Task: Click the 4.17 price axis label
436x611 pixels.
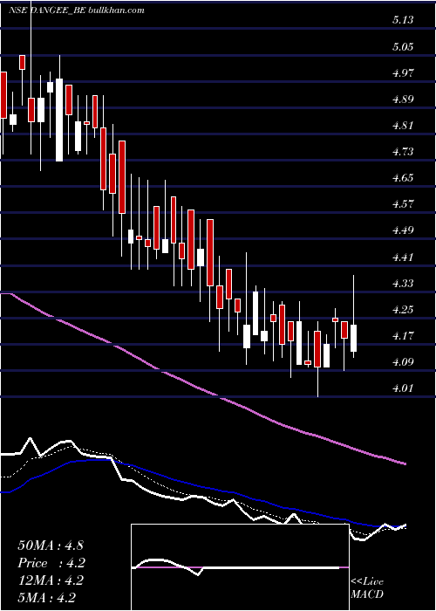Action: (x=403, y=335)
